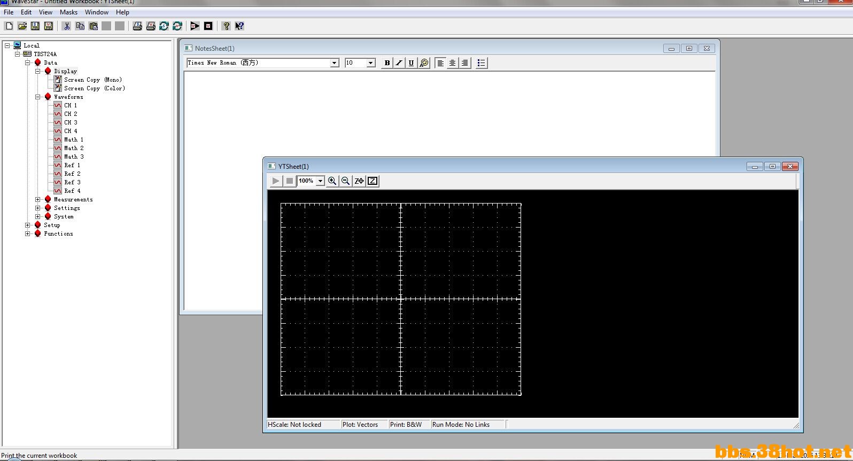Print the current workbook (W printer icon)
Image resolution: width=853 pixels, height=461 pixels.
point(151,26)
